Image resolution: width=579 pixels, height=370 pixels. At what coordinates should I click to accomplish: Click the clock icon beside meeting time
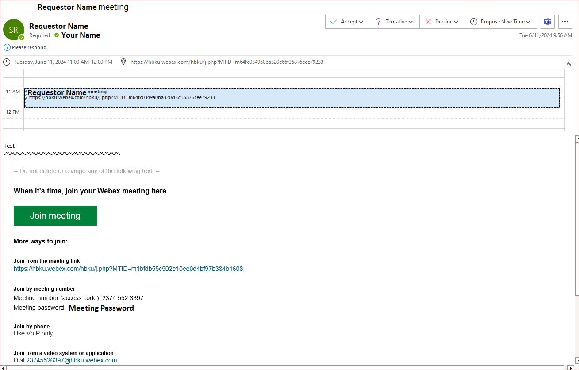[x=7, y=62]
